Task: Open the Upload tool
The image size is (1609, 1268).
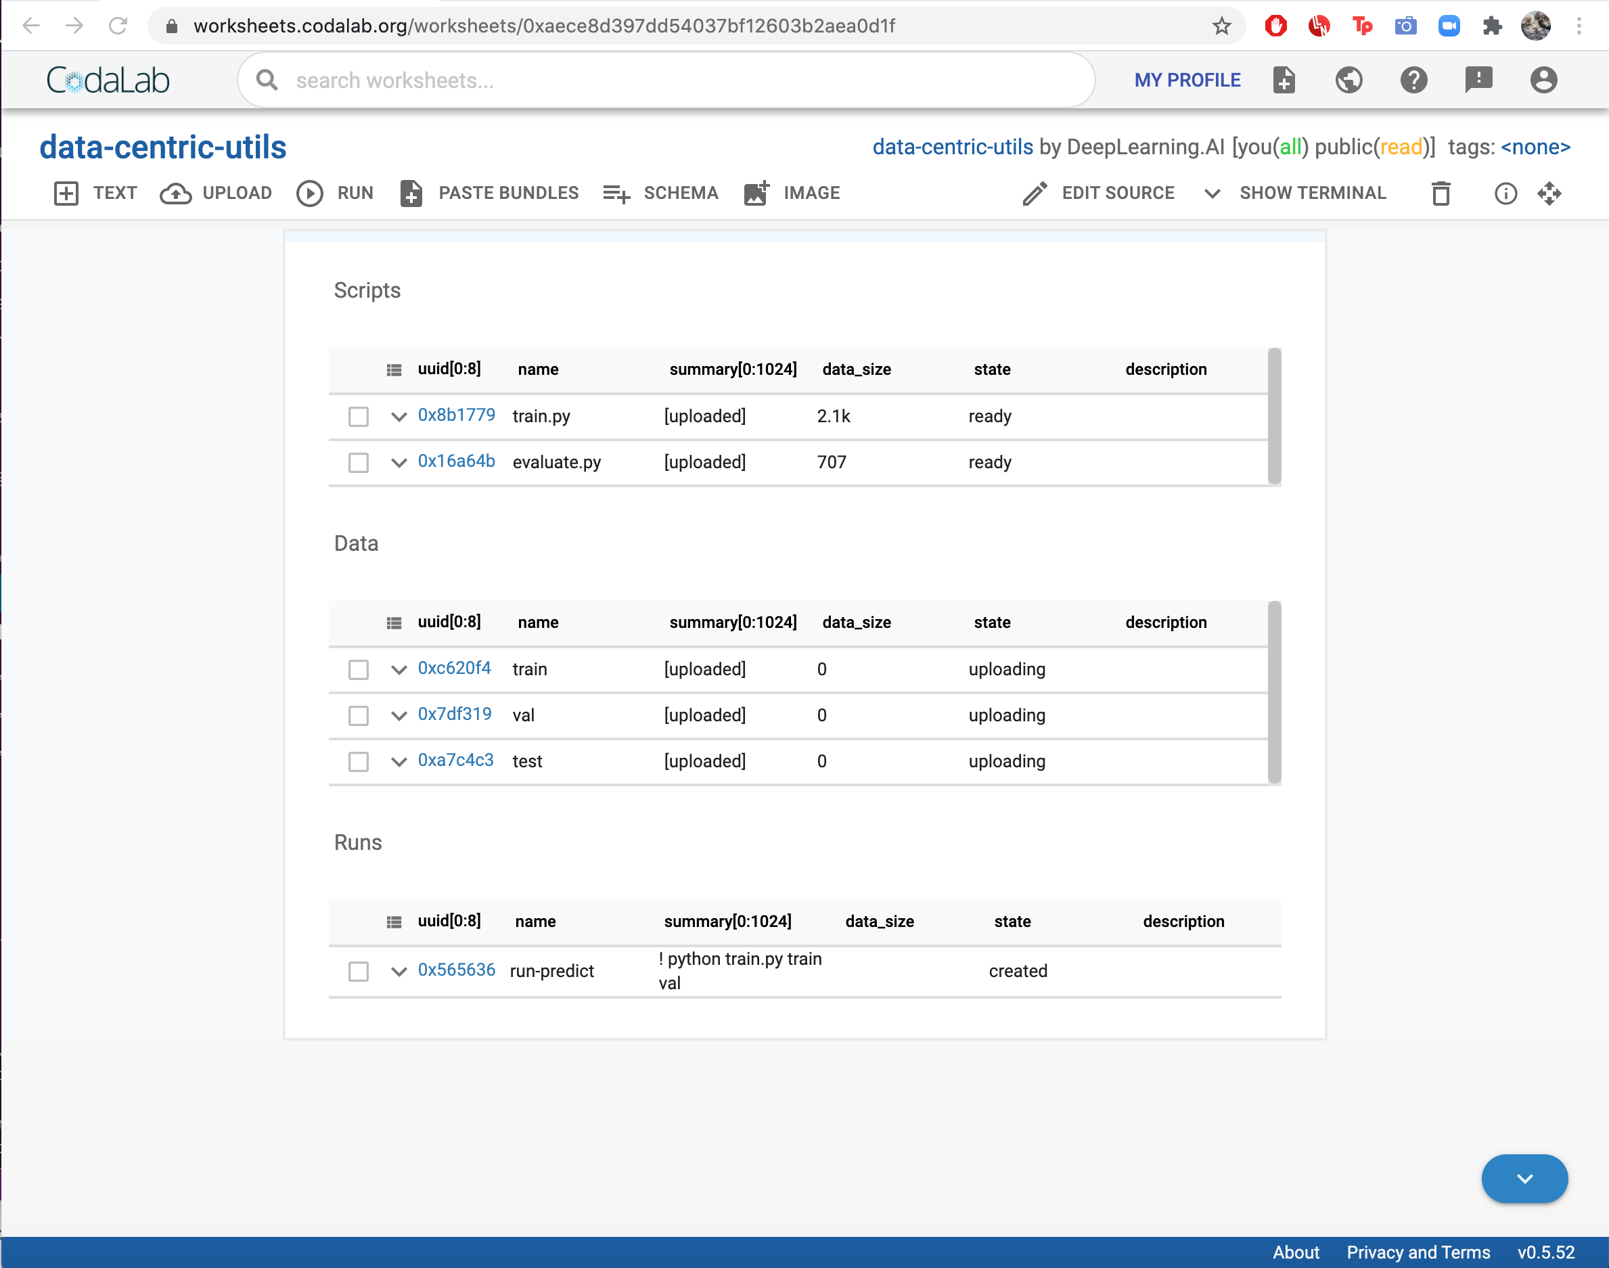Action: pos(216,193)
